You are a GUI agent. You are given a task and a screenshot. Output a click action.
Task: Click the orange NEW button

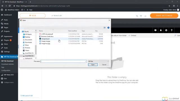[x=33, y=16]
